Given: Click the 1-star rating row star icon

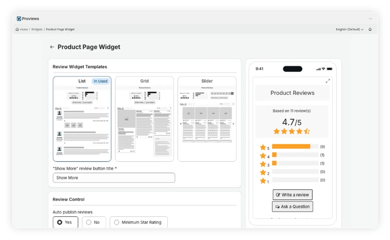Looking at the screenshot, I should click(x=263, y=181).
